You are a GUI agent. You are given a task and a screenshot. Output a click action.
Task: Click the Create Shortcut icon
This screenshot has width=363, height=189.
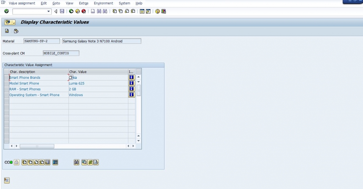[148, 11]
